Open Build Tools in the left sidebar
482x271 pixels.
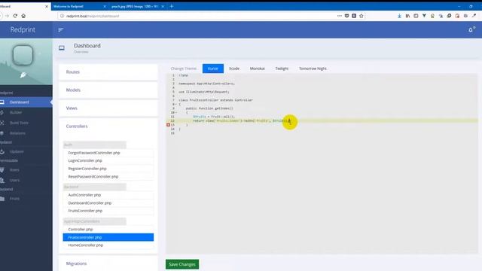(x=19, y=123)
